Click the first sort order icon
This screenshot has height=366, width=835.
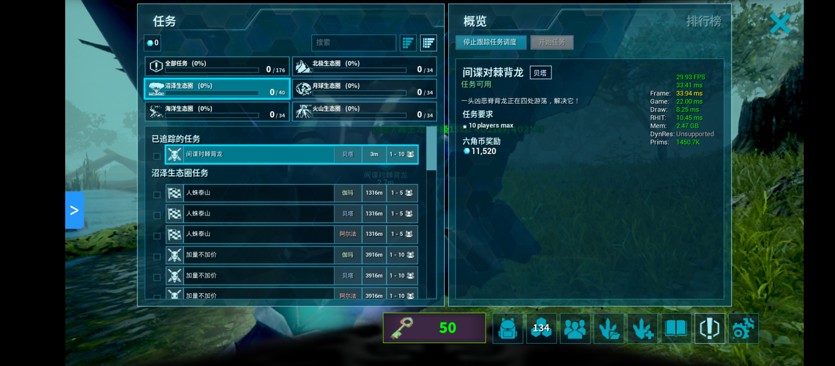[408, 43]
